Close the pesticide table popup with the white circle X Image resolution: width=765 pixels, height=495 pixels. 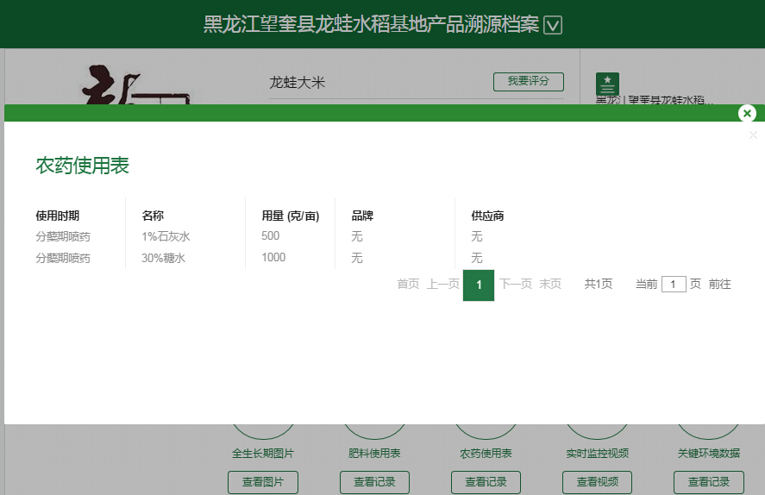(747, 113)
